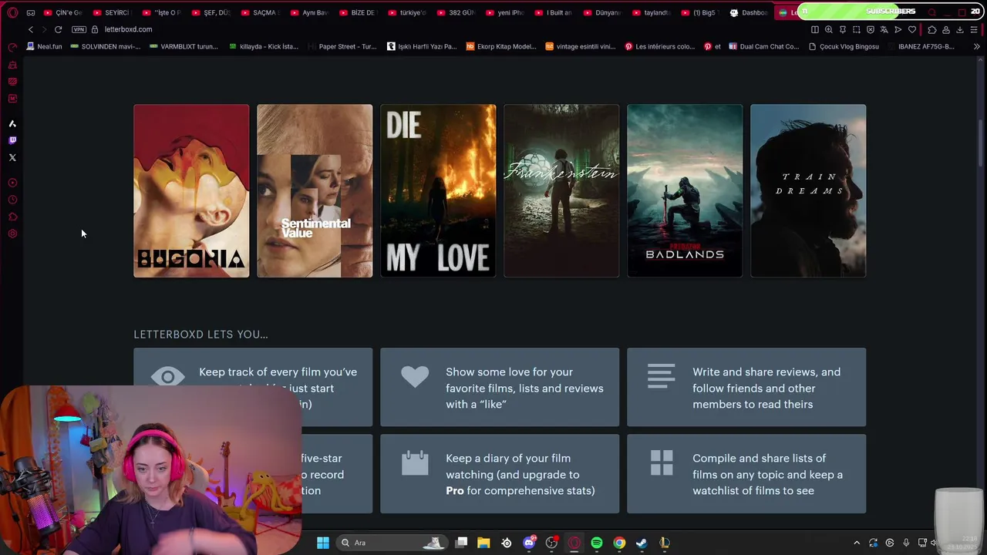Click the 'Compile and share lists' card

coord(746,473)
